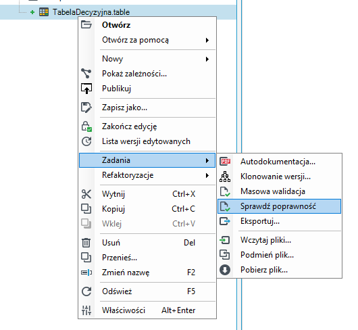Choose Zmień nazwę menu entry

(x=147, y=273)
